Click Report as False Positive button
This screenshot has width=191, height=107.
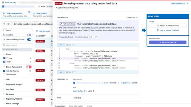pyautogui.click(x=168, y=25)
